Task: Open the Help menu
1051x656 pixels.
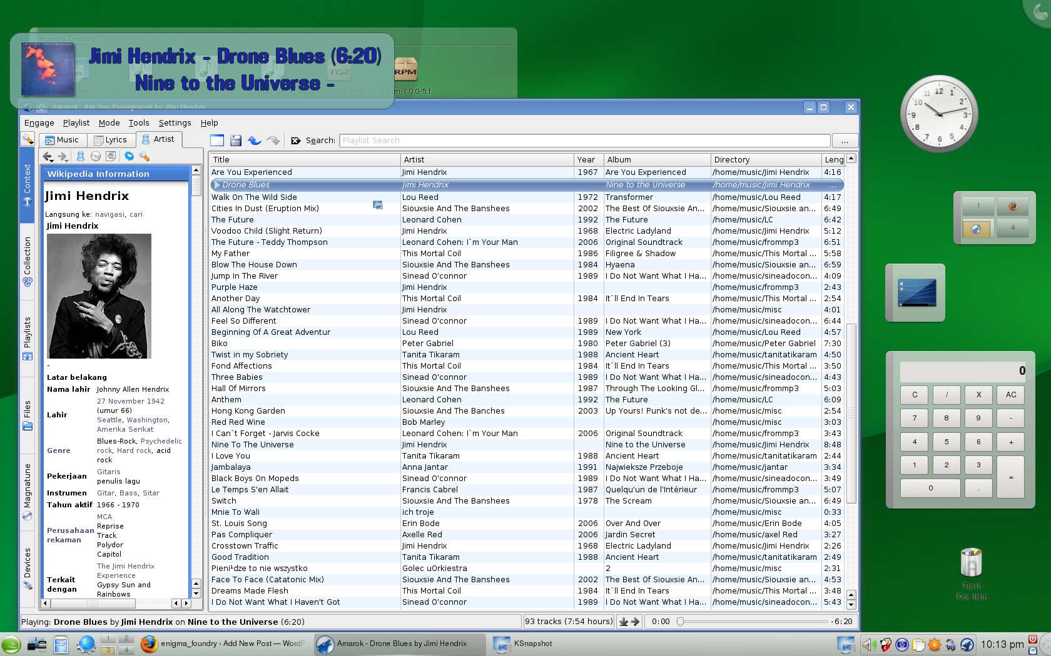Action: point(209,123)
